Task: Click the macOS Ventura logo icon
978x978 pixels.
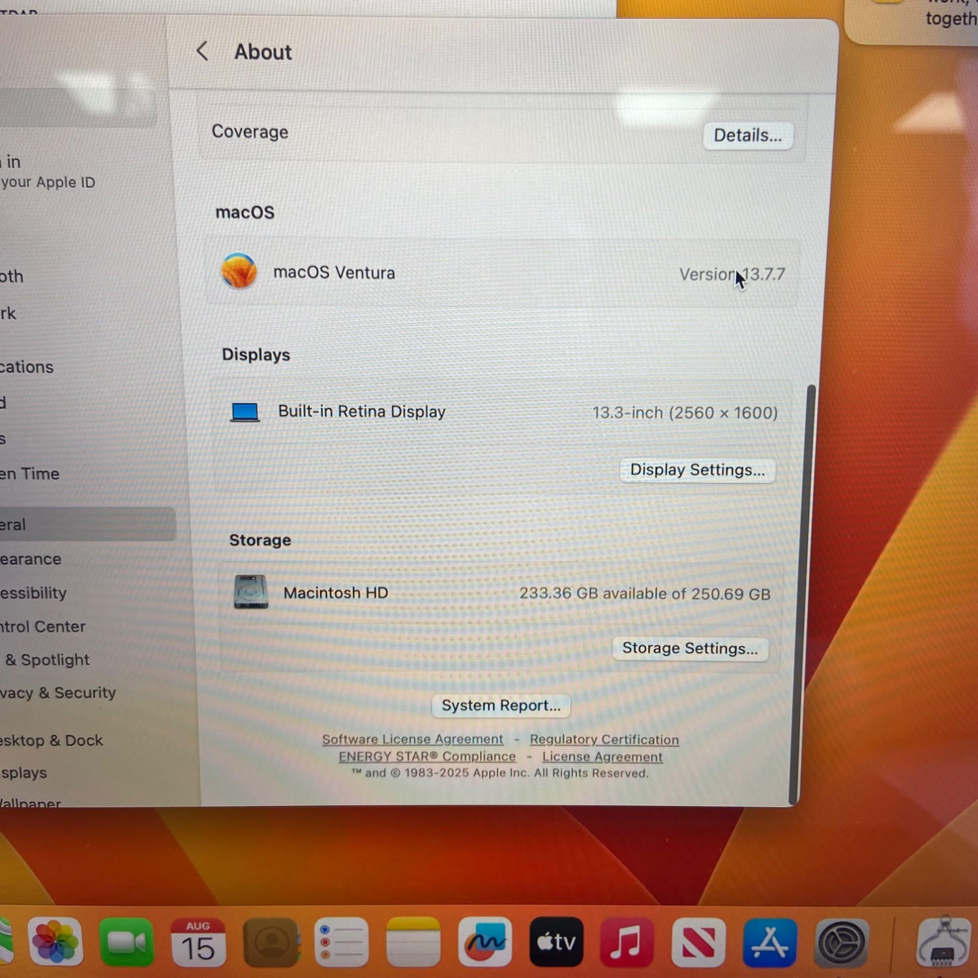Action: pyautogui.click(x=239, y=271)
